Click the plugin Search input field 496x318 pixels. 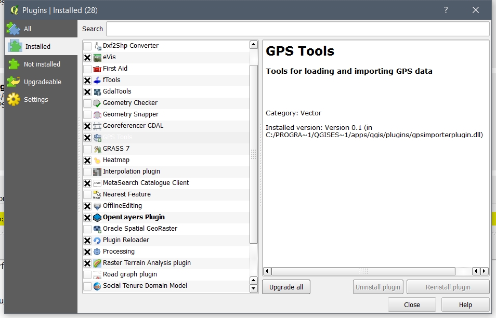(x=298, y=29)
